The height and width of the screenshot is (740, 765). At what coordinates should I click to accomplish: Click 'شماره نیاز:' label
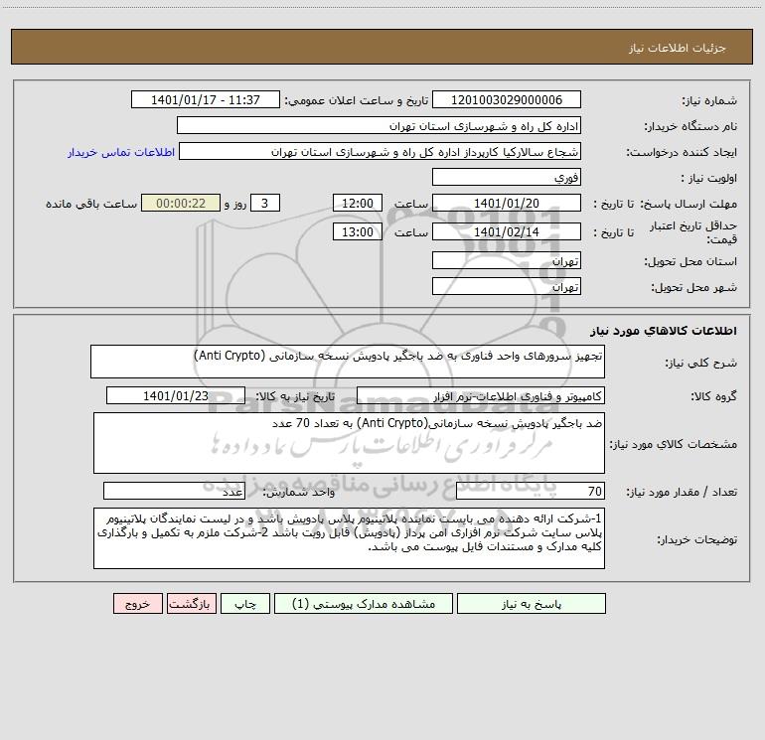click(709, 100)
